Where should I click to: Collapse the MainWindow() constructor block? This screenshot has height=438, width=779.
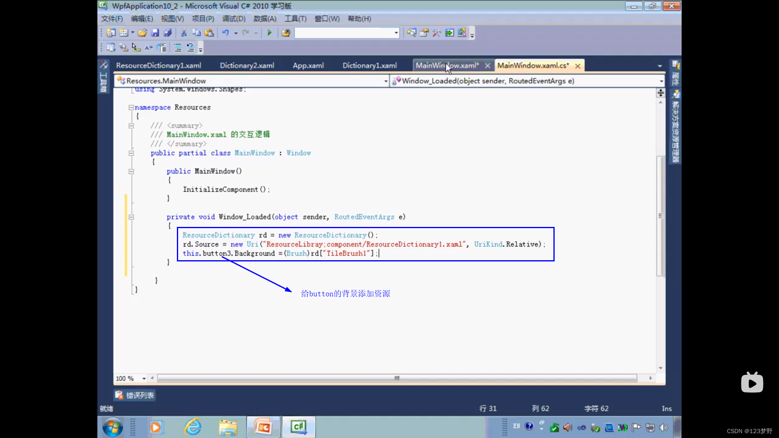click(x=131, y=171)
